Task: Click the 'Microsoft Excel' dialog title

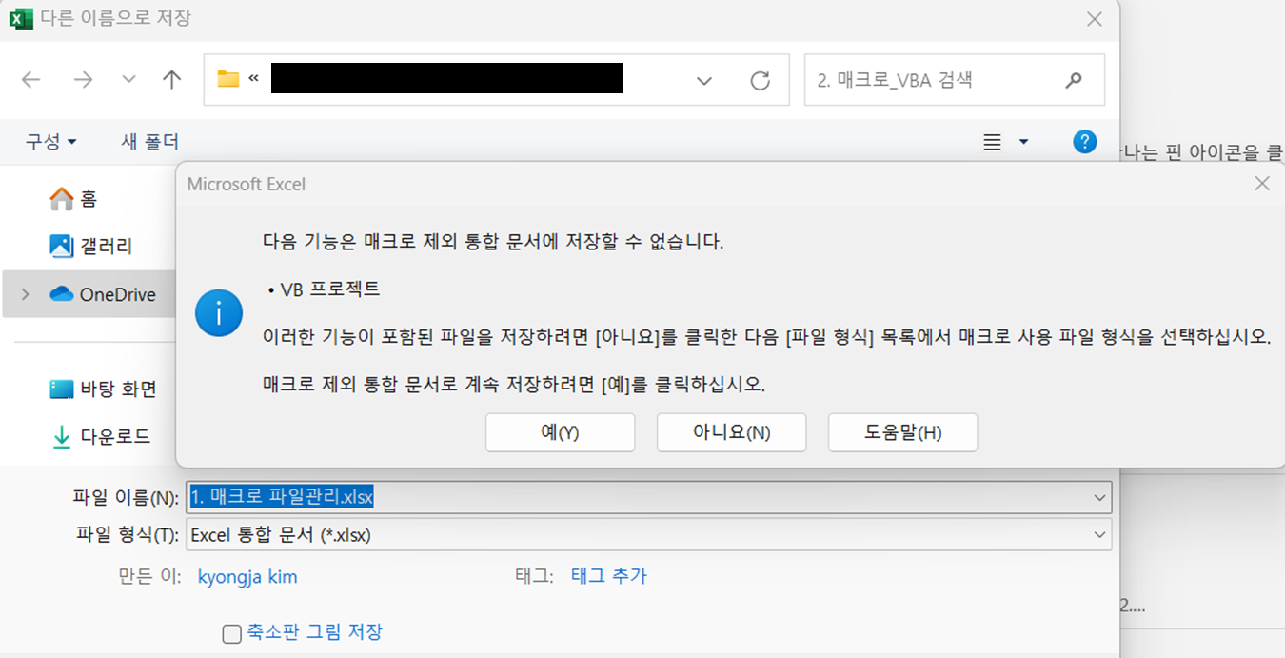Action: click(246, 184)
